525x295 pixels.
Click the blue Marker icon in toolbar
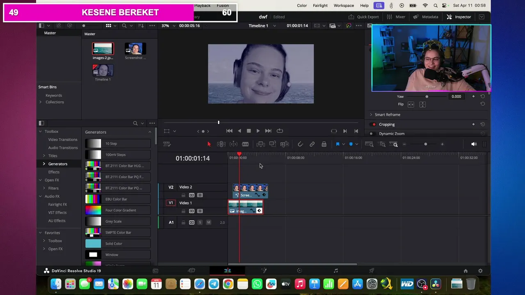pyautogui.click(x=351, y=144)
